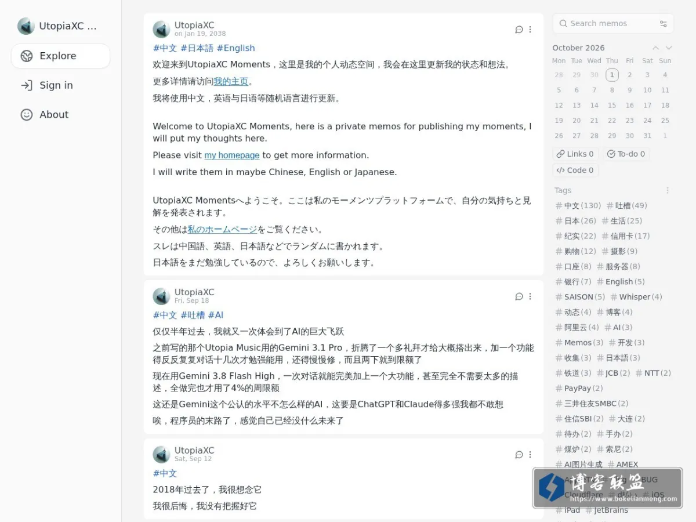Select the 阿里云 (4) tag in sidebar

tap(577, 328)
